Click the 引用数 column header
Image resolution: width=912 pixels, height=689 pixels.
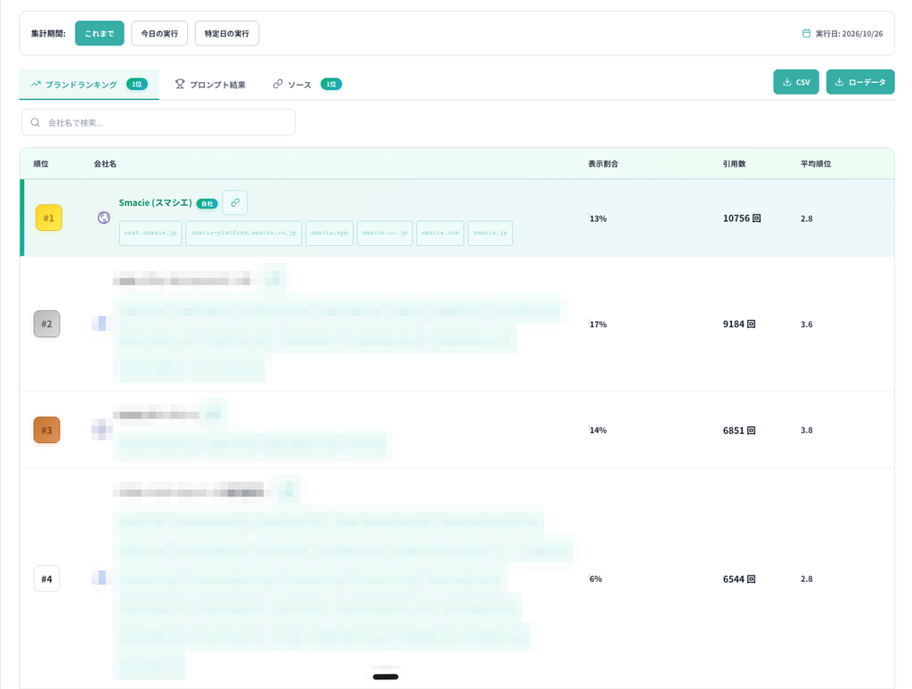tap(734, 163)
